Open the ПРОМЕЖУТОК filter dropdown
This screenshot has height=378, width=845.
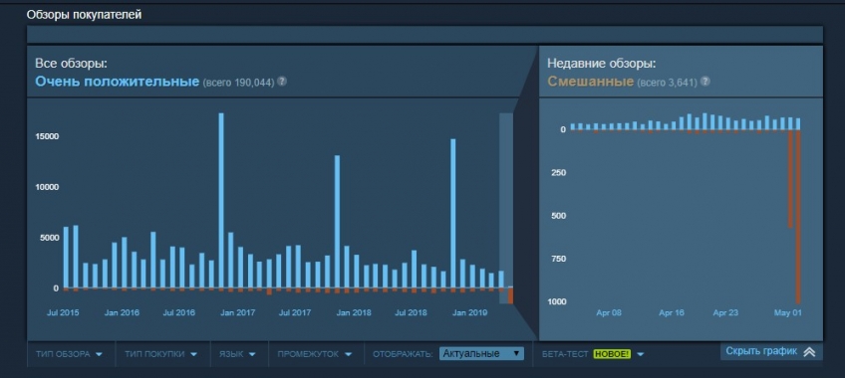(314, 354)
